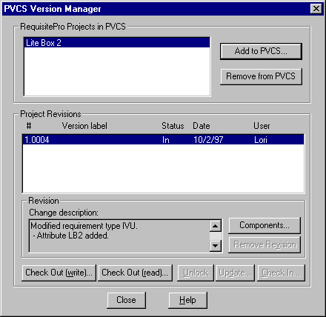Open Help for Version Manager
This screenshot has width=326, height=317.
187,300
